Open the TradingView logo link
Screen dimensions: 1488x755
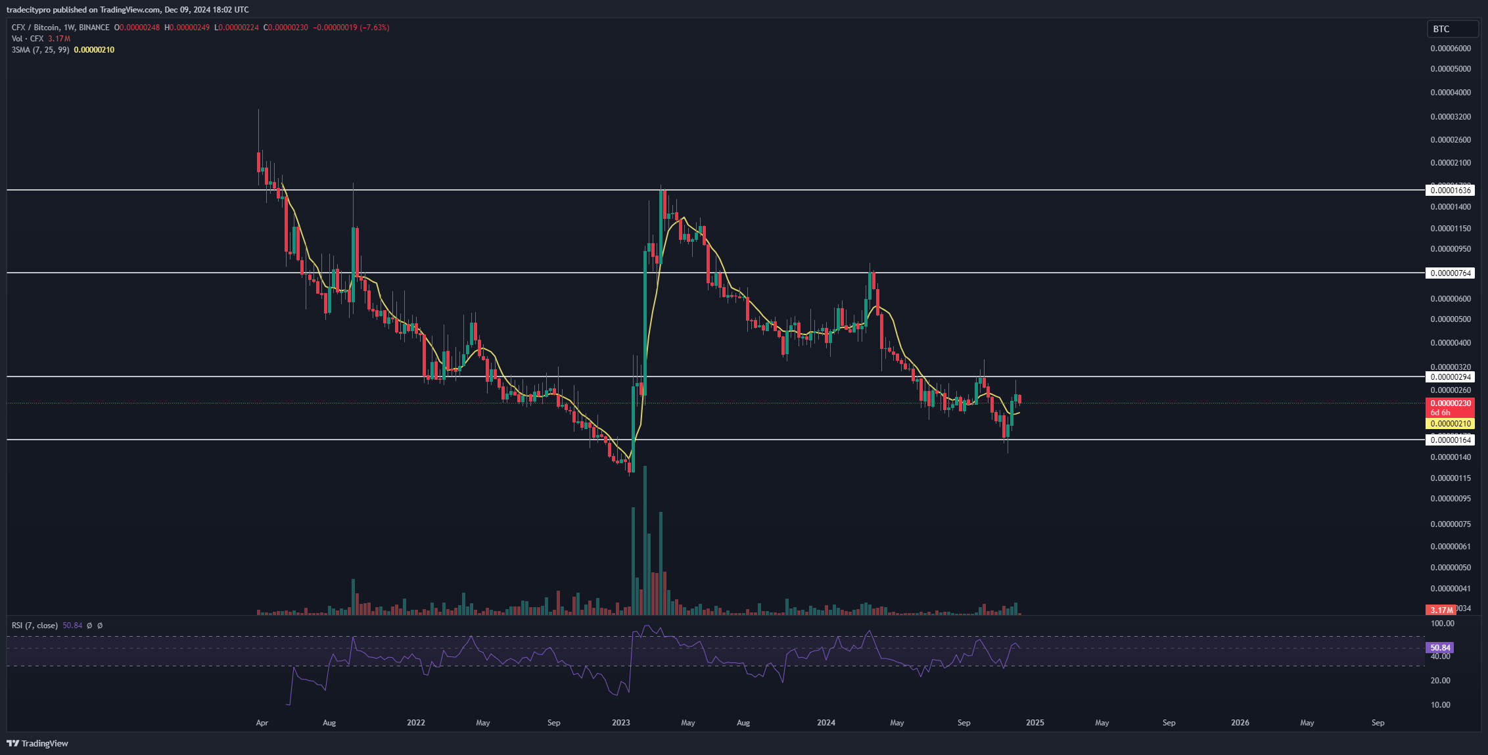[37, 743]
